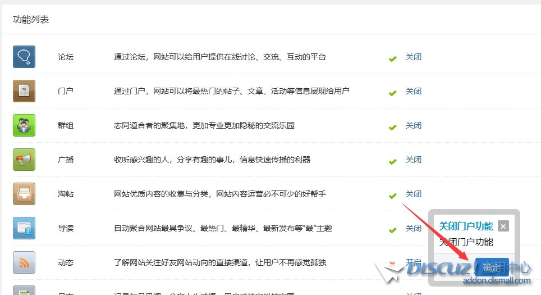Click the 动态 feature name
This screenshot has width=541, height=295.
coord(66,262)
